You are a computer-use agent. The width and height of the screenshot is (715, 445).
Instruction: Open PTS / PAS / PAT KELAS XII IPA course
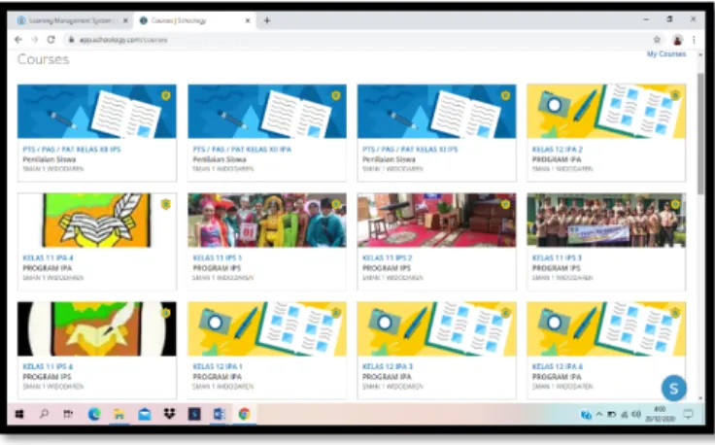(242, 149)
